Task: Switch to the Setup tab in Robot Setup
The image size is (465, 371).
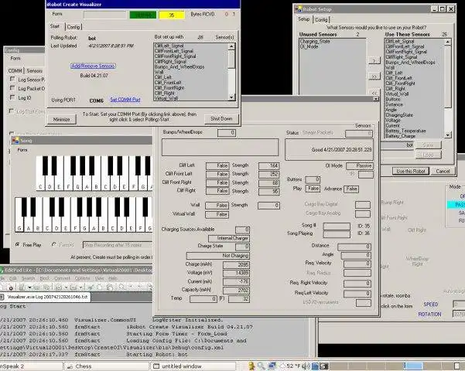Action: [x=303, y=19]
